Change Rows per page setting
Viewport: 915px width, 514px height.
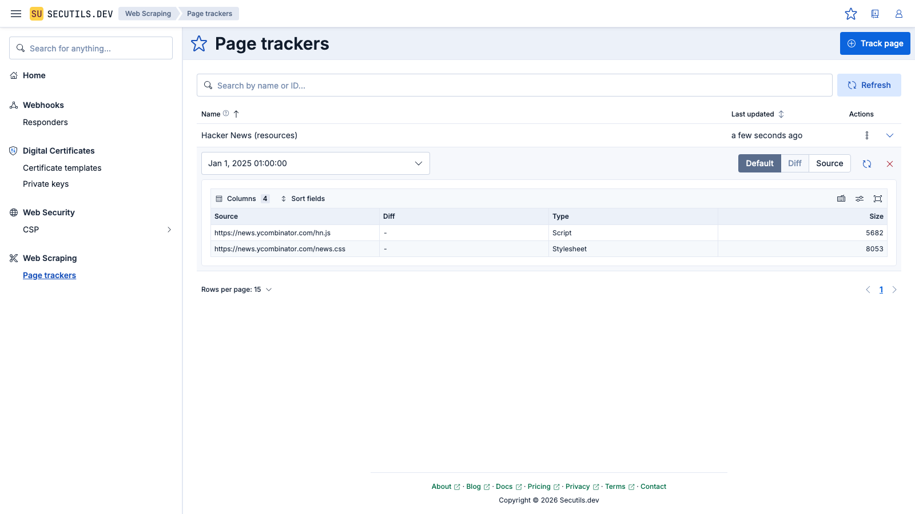click(x=236, y=290)
